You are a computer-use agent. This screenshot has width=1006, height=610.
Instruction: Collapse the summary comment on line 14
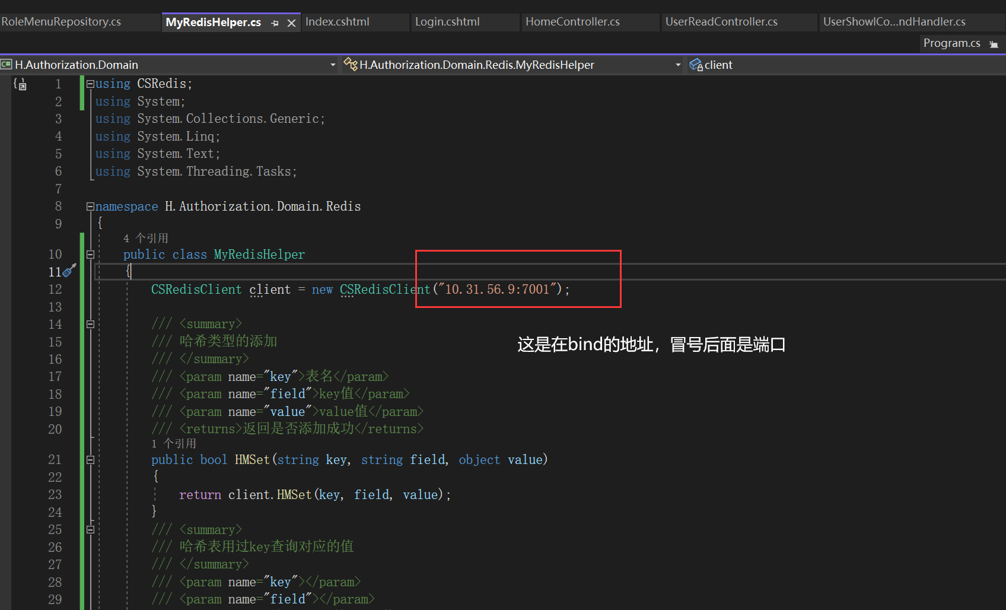tap(90, 324)
